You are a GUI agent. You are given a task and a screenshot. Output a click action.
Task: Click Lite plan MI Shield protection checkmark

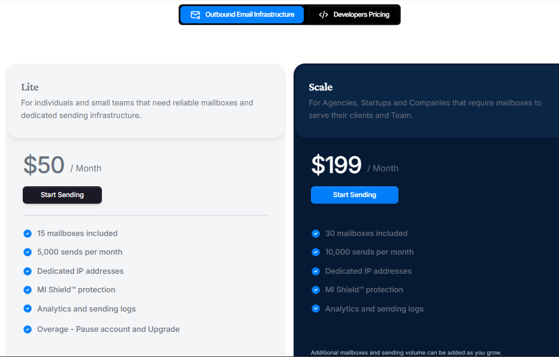(28, 290)
